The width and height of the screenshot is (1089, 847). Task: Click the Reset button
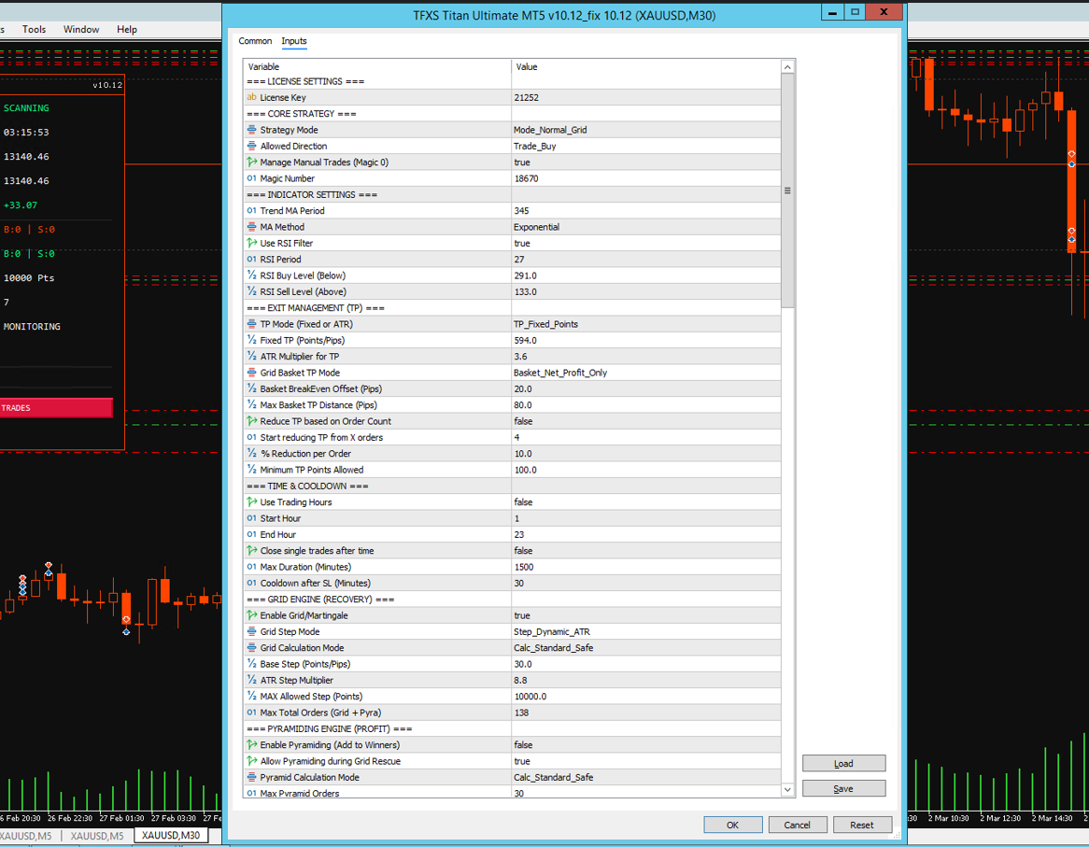(x=862, y=825)
